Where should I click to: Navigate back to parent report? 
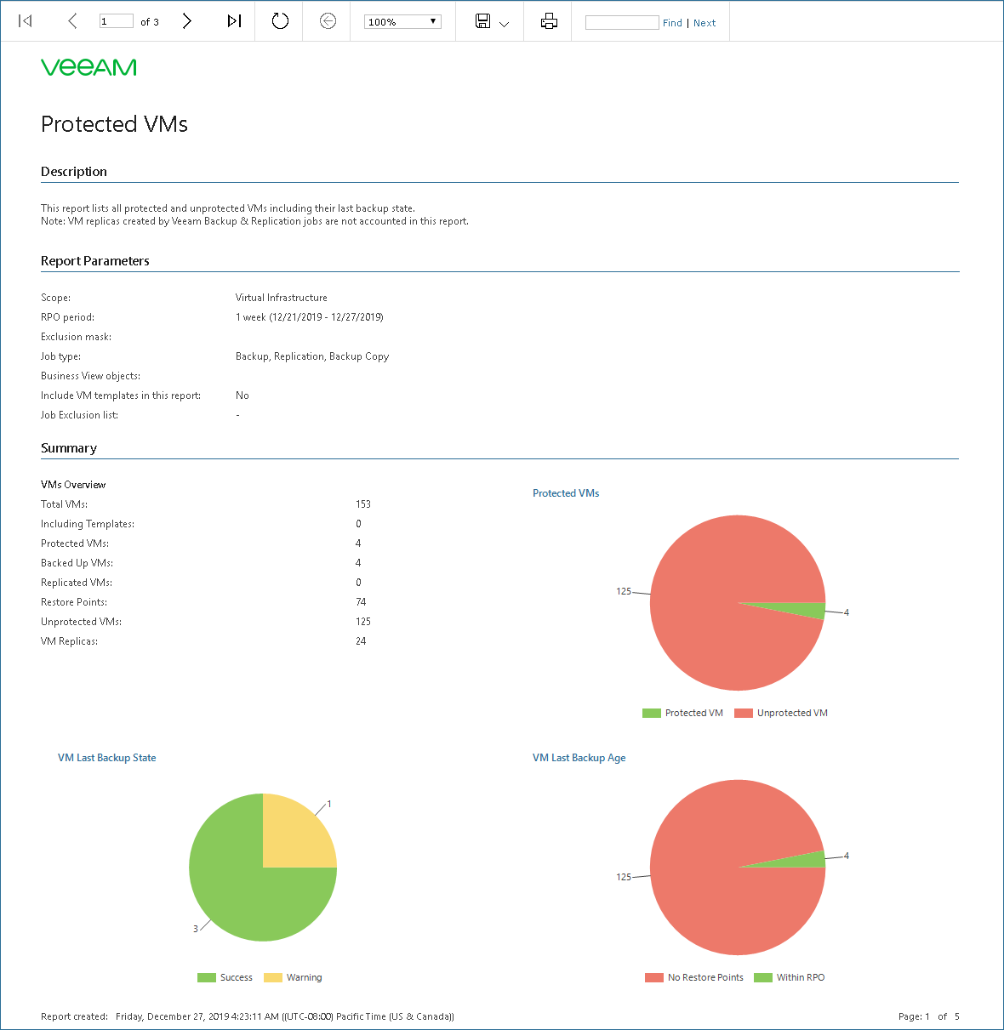[328, 21]
